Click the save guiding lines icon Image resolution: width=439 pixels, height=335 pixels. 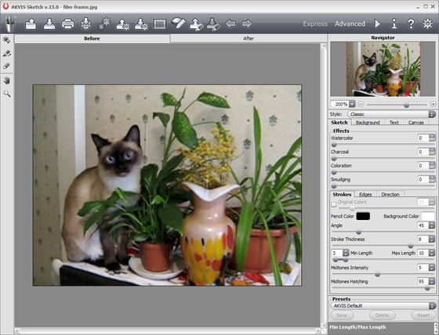(213, 24)
